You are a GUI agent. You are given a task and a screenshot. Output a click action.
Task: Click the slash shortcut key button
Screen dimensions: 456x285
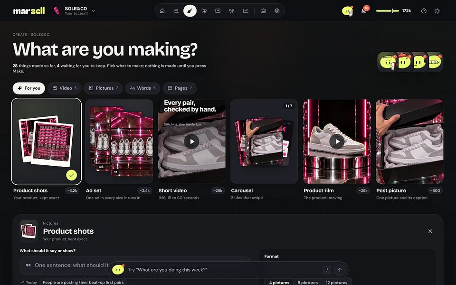(327, 270)
